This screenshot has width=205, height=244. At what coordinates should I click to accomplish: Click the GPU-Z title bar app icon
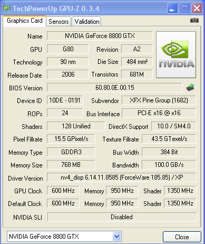click(x=7, y=8)
